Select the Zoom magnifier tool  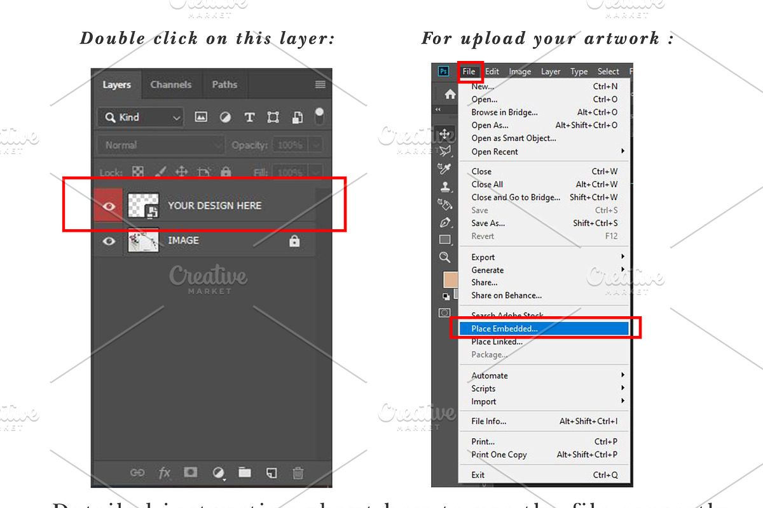[x=445, y=257]
